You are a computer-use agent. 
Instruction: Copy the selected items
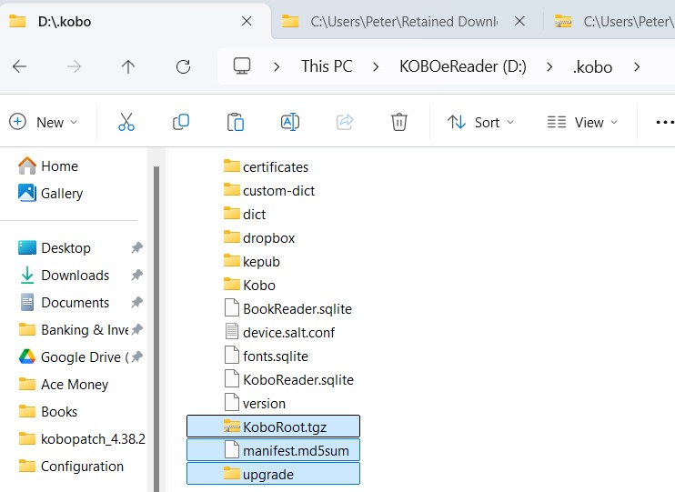[181, 122]
